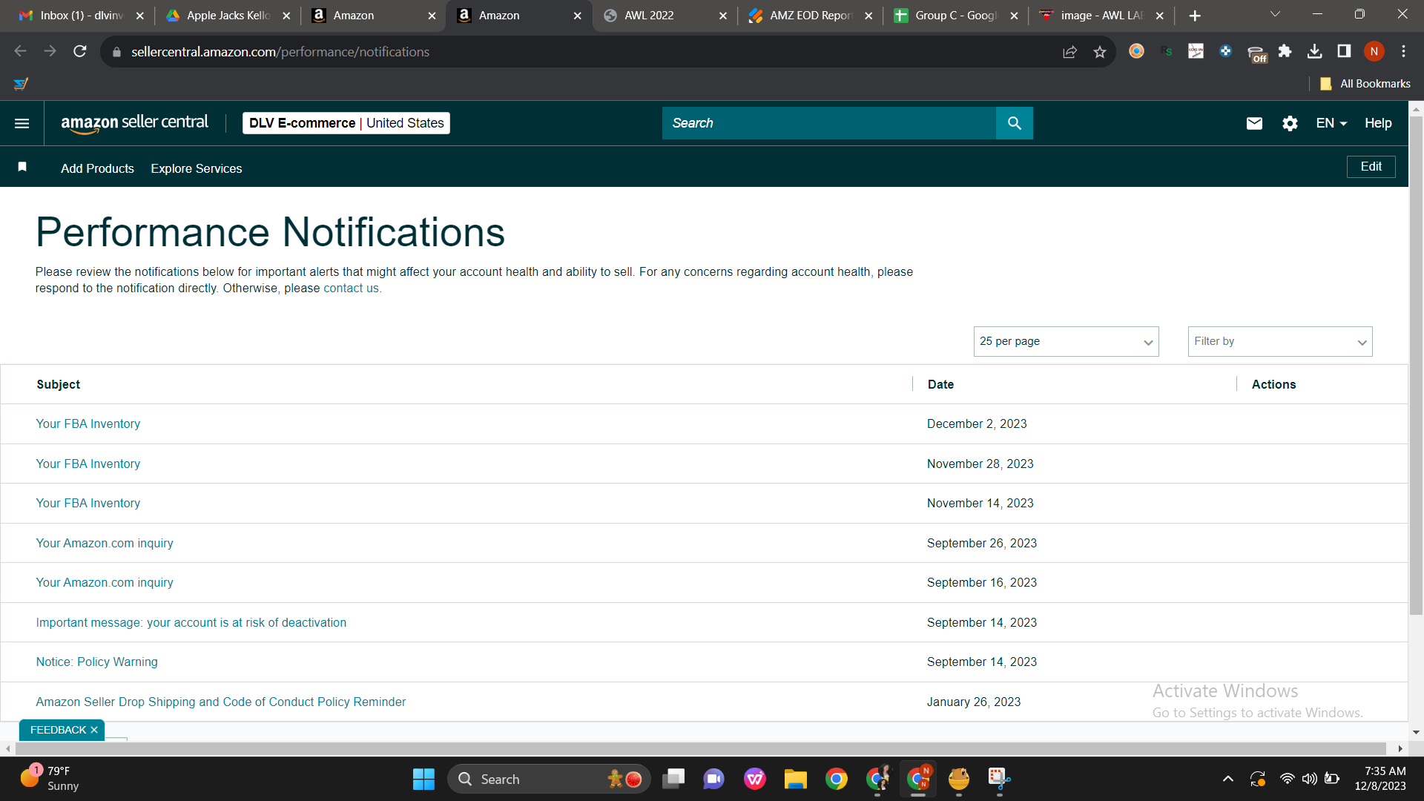Viewport: 1424px width, 801px height.
Task: Open the Extensions puzzle icon
Action: 1285,51
